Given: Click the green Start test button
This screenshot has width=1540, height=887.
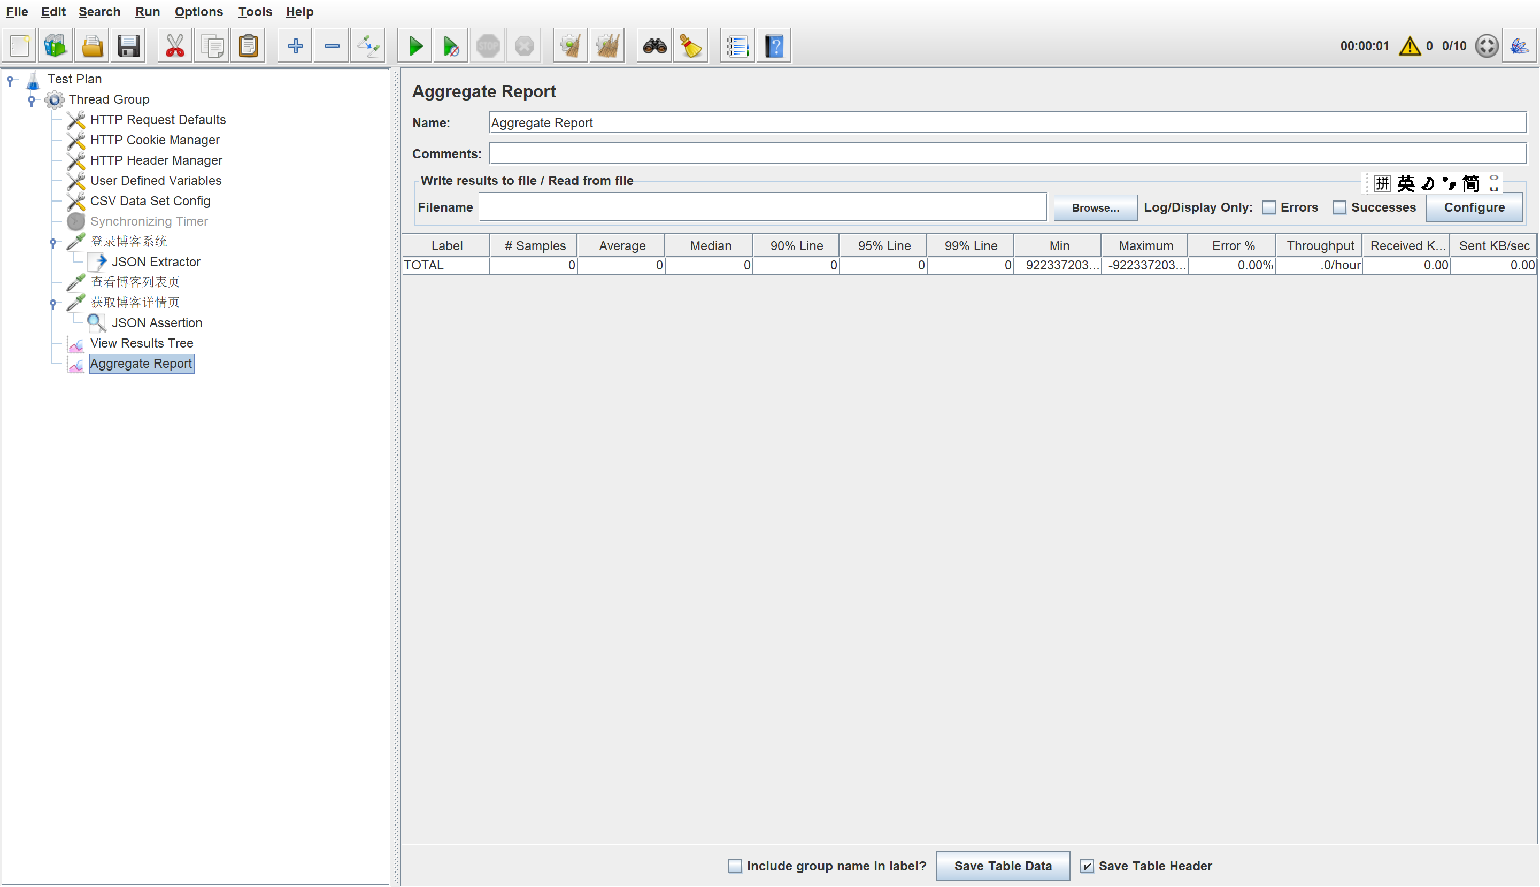Looking at the screenshot, I should 415,45.
